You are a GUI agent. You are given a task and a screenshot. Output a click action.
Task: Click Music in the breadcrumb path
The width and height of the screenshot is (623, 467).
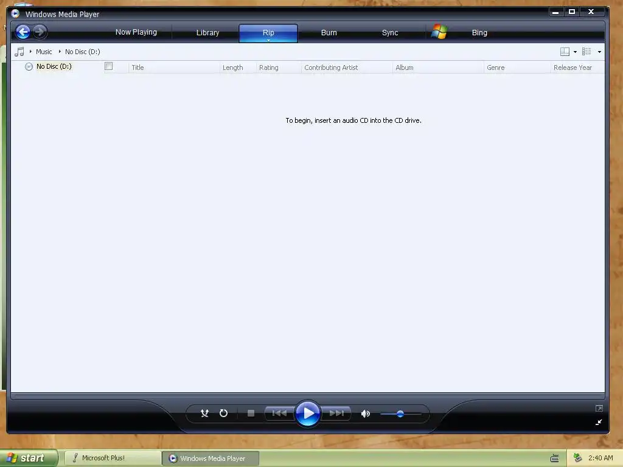click(44, 52)
